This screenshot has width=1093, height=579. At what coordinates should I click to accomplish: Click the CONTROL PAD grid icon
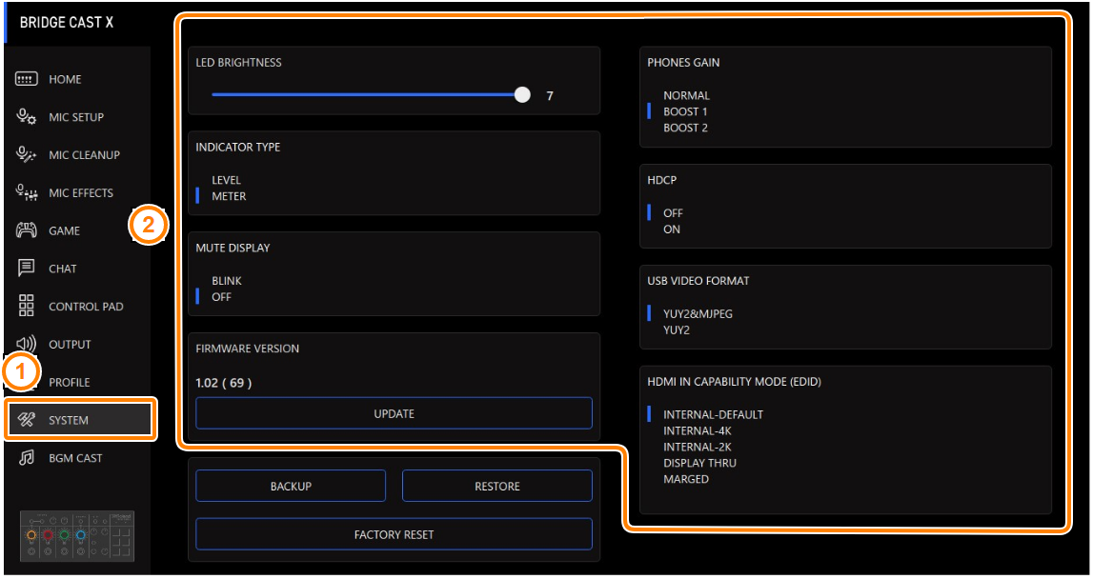coord(27,306)
